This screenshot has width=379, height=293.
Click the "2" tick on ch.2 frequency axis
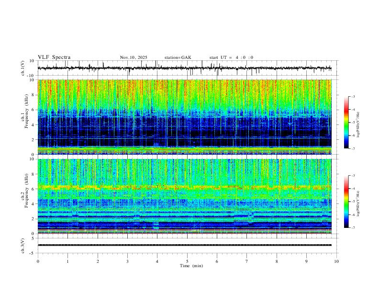tap(33, 219)
